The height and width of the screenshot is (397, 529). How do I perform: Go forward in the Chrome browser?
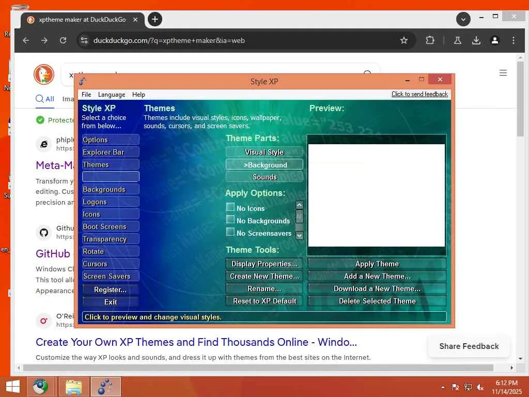[x=44, y=40]
